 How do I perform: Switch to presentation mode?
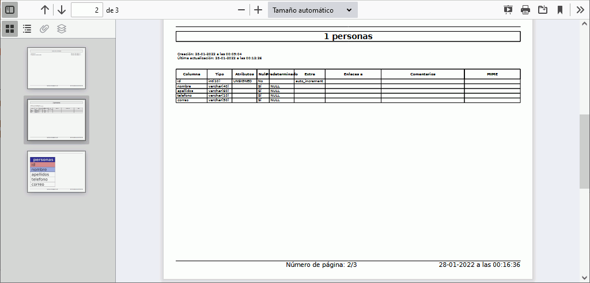pyautogui.click(x=508, y=10)
